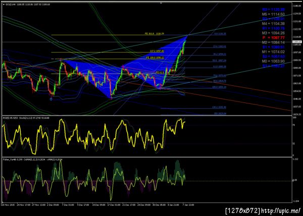Select the FE 161.8 expansion level label

[155, 34]
